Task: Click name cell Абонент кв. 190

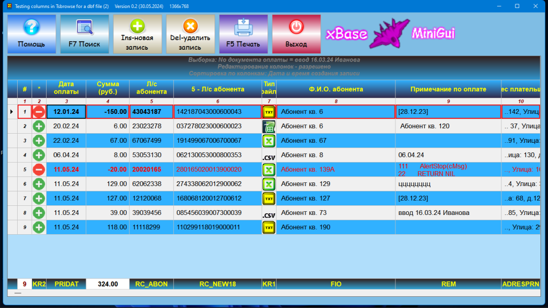Action: 336,227
